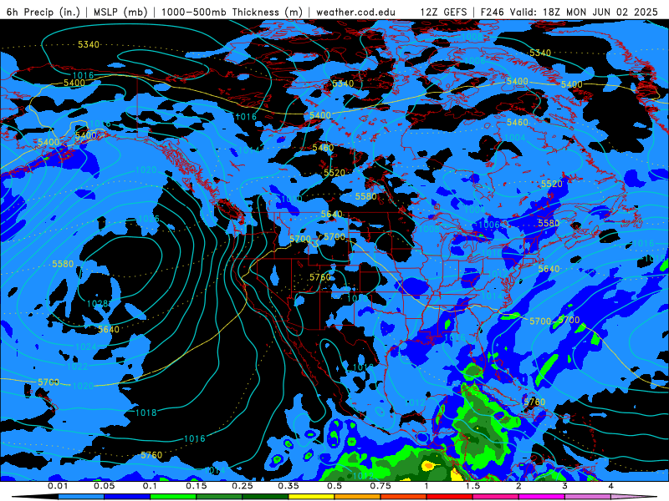Click the medium green 0.15–0.25 legend swatch
The height and width of the screenshot is (501, 669).
219,497
